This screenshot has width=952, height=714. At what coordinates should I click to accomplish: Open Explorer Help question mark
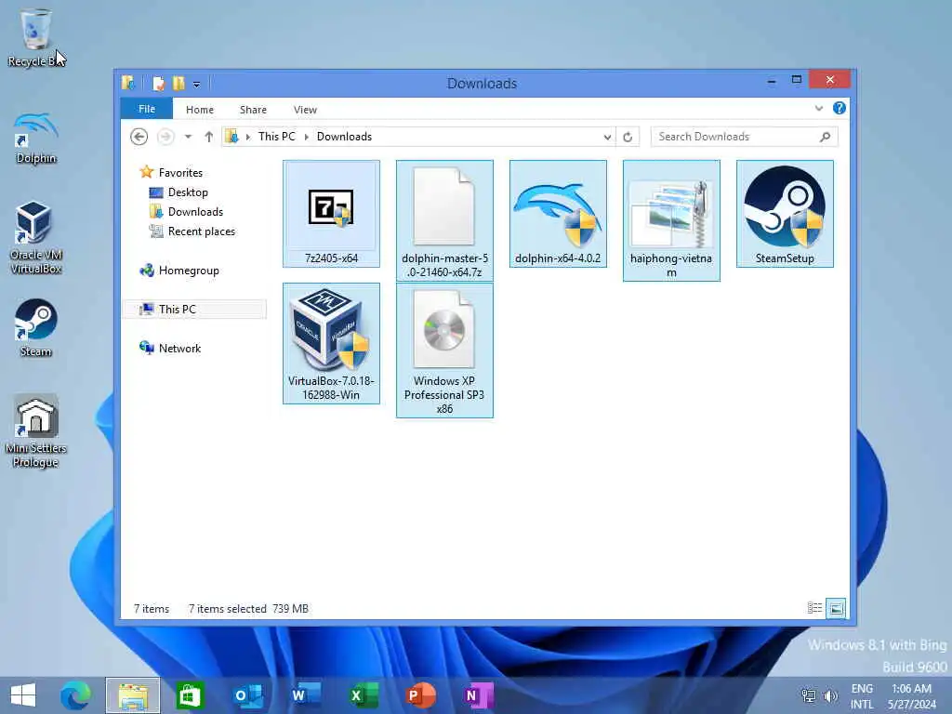point(840,108)
